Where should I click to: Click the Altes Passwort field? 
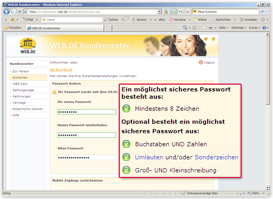87,158
